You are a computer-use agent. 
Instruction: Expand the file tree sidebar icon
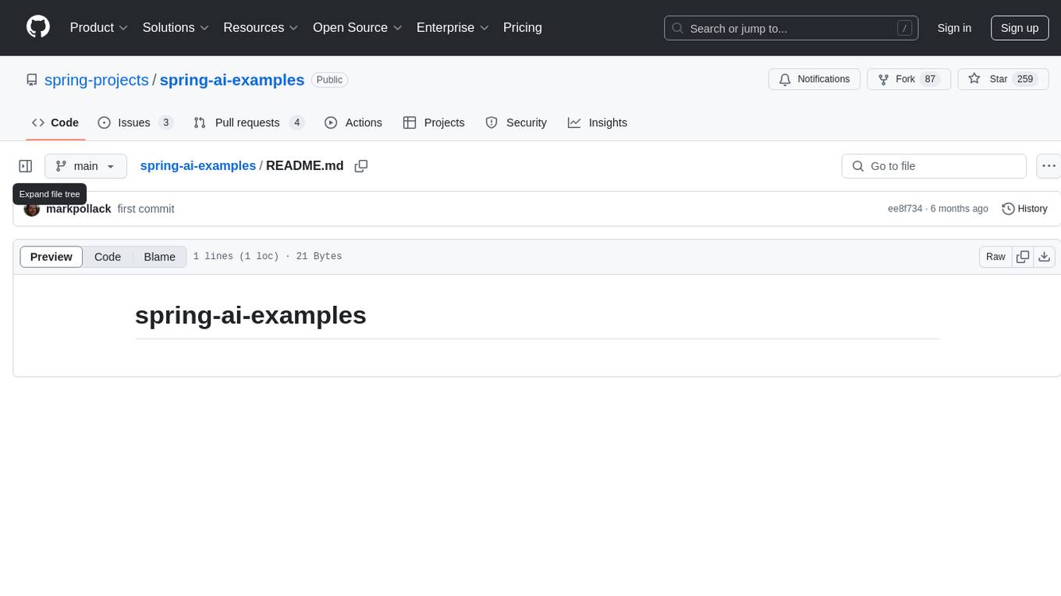click(26, 166)
